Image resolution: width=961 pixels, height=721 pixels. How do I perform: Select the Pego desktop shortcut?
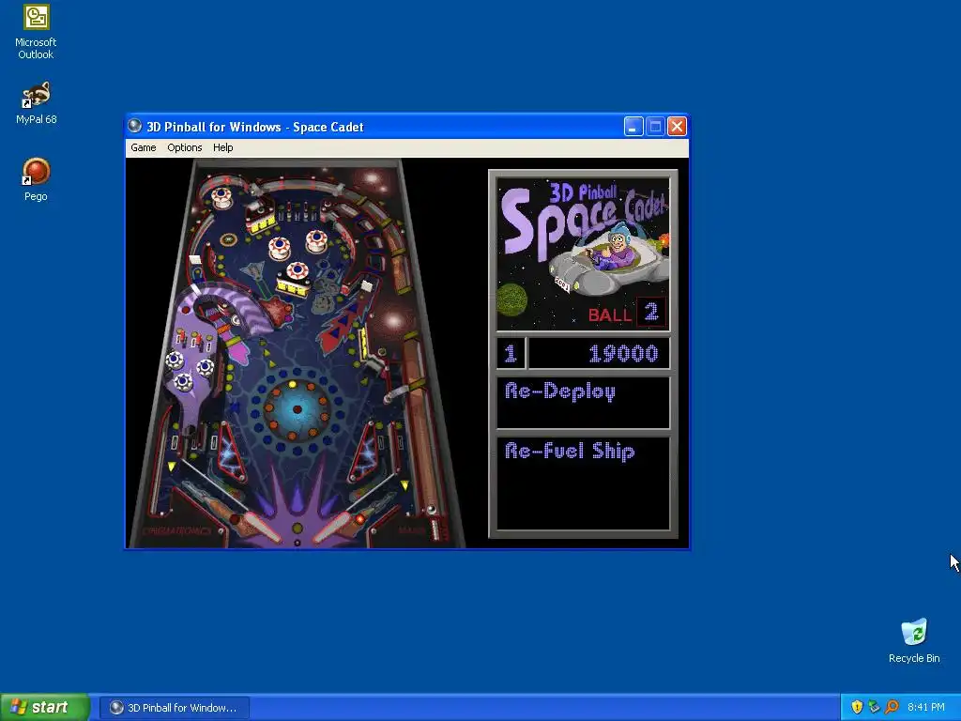pyautogui.click(x=36, y=179)
